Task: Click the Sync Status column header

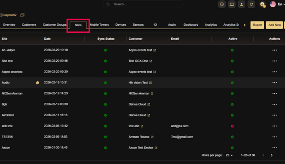Action: [x=106, y=39]
